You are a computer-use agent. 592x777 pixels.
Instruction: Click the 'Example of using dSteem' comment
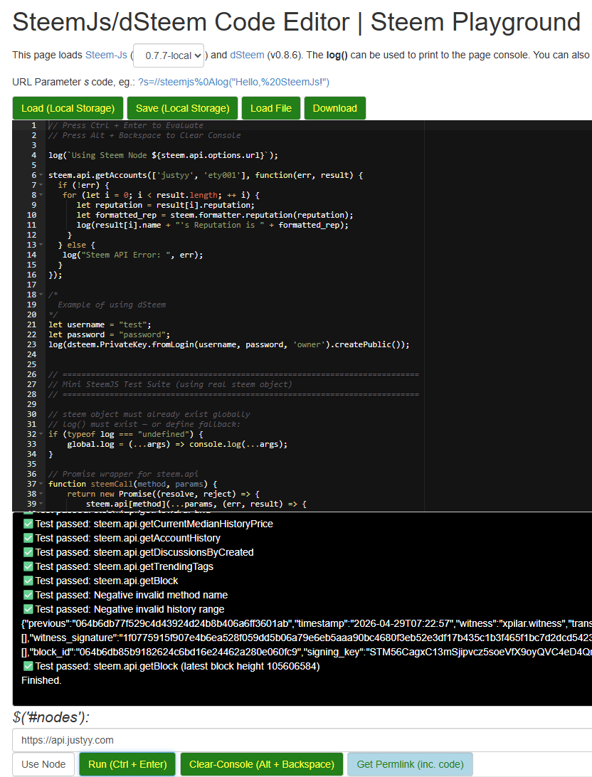click(112, 305)
